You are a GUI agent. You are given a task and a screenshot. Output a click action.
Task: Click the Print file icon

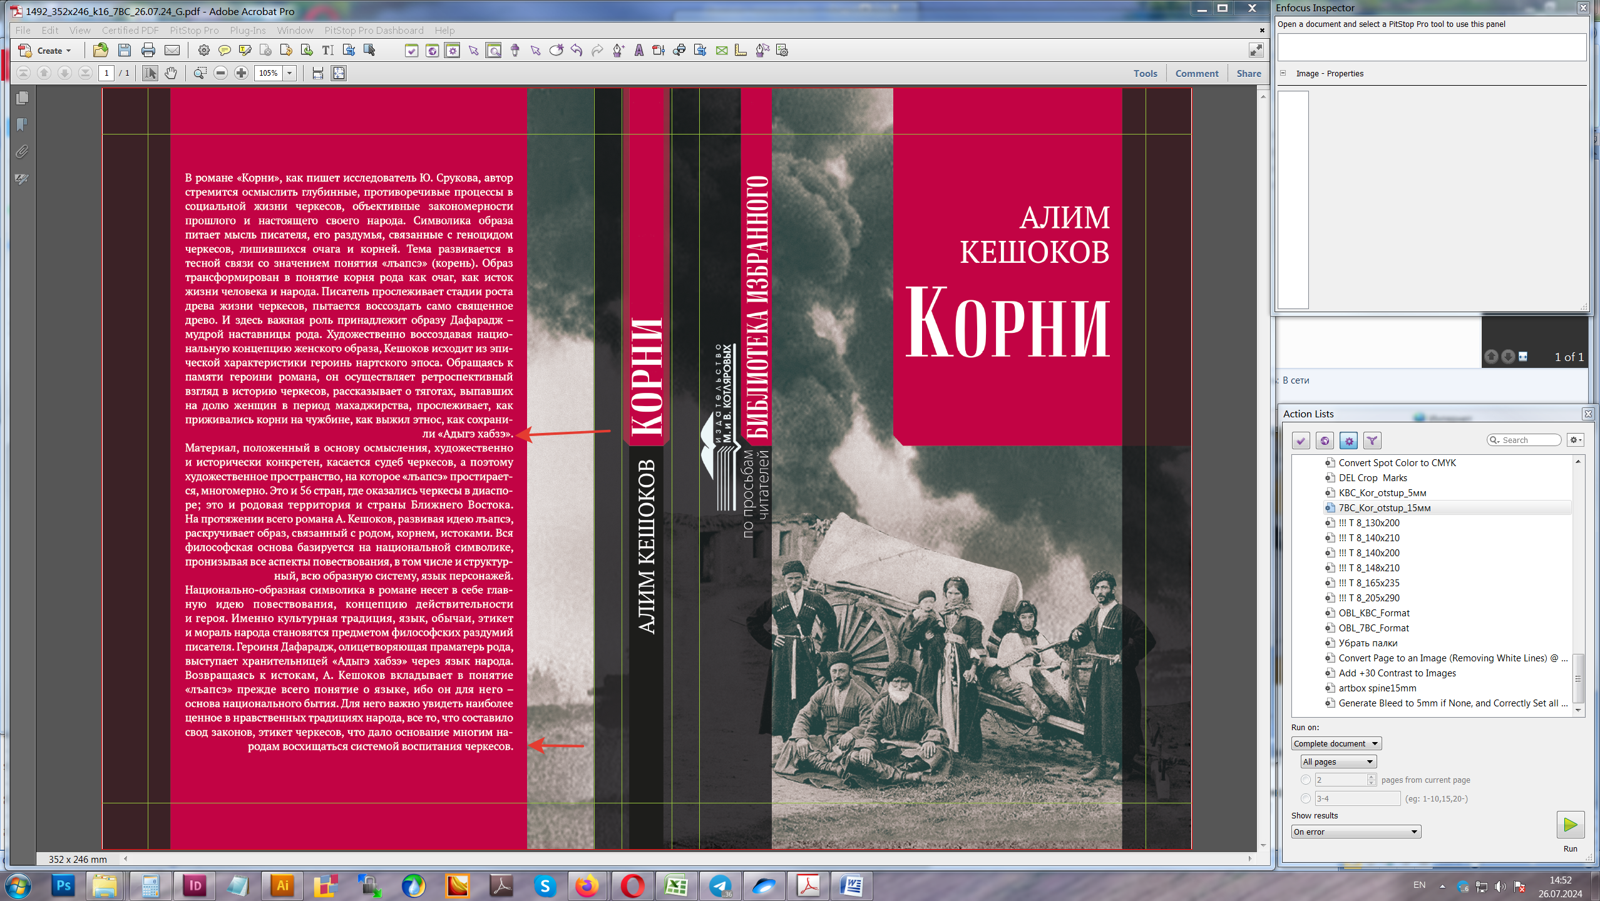[148, 51]
